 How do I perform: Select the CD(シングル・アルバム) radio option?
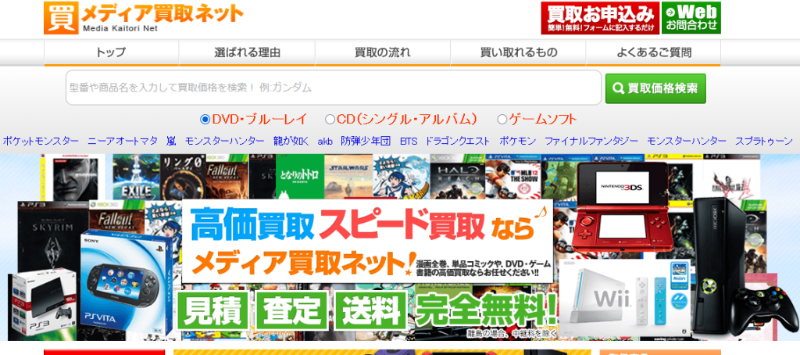(330, 120)
